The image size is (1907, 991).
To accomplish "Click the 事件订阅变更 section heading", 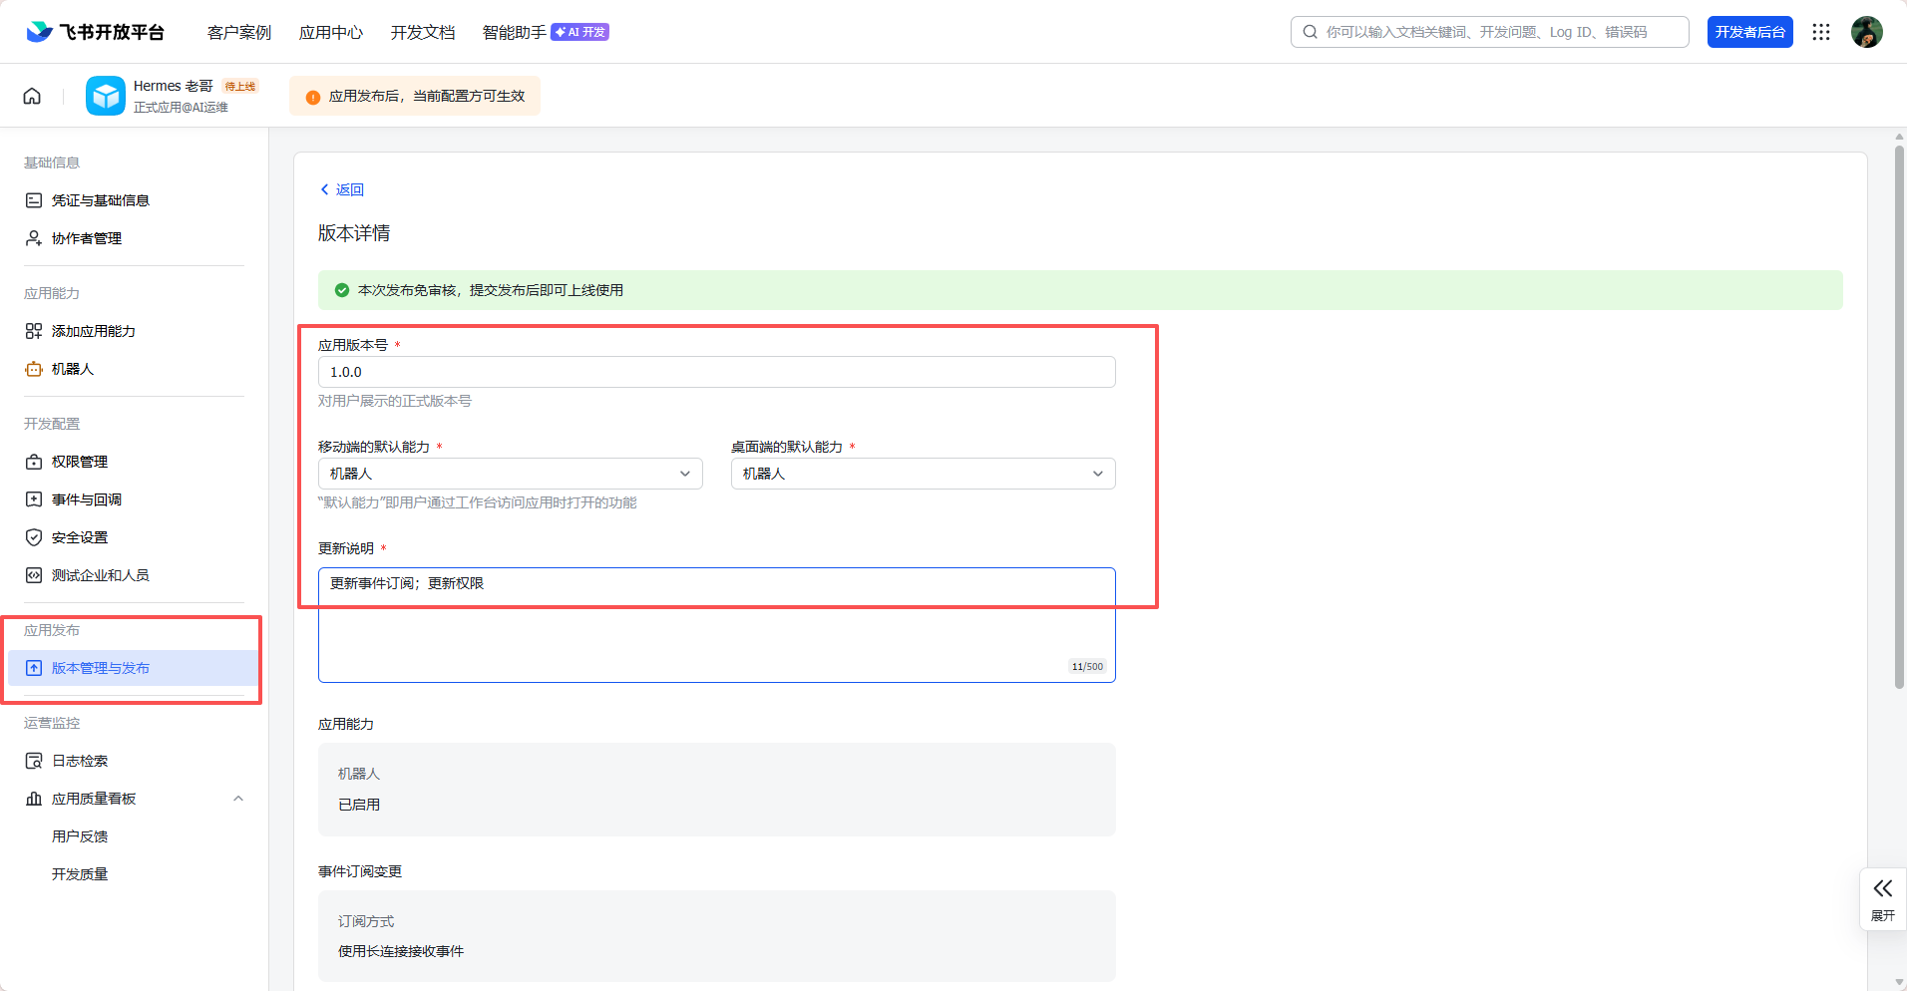I will (x=360, y=871).
